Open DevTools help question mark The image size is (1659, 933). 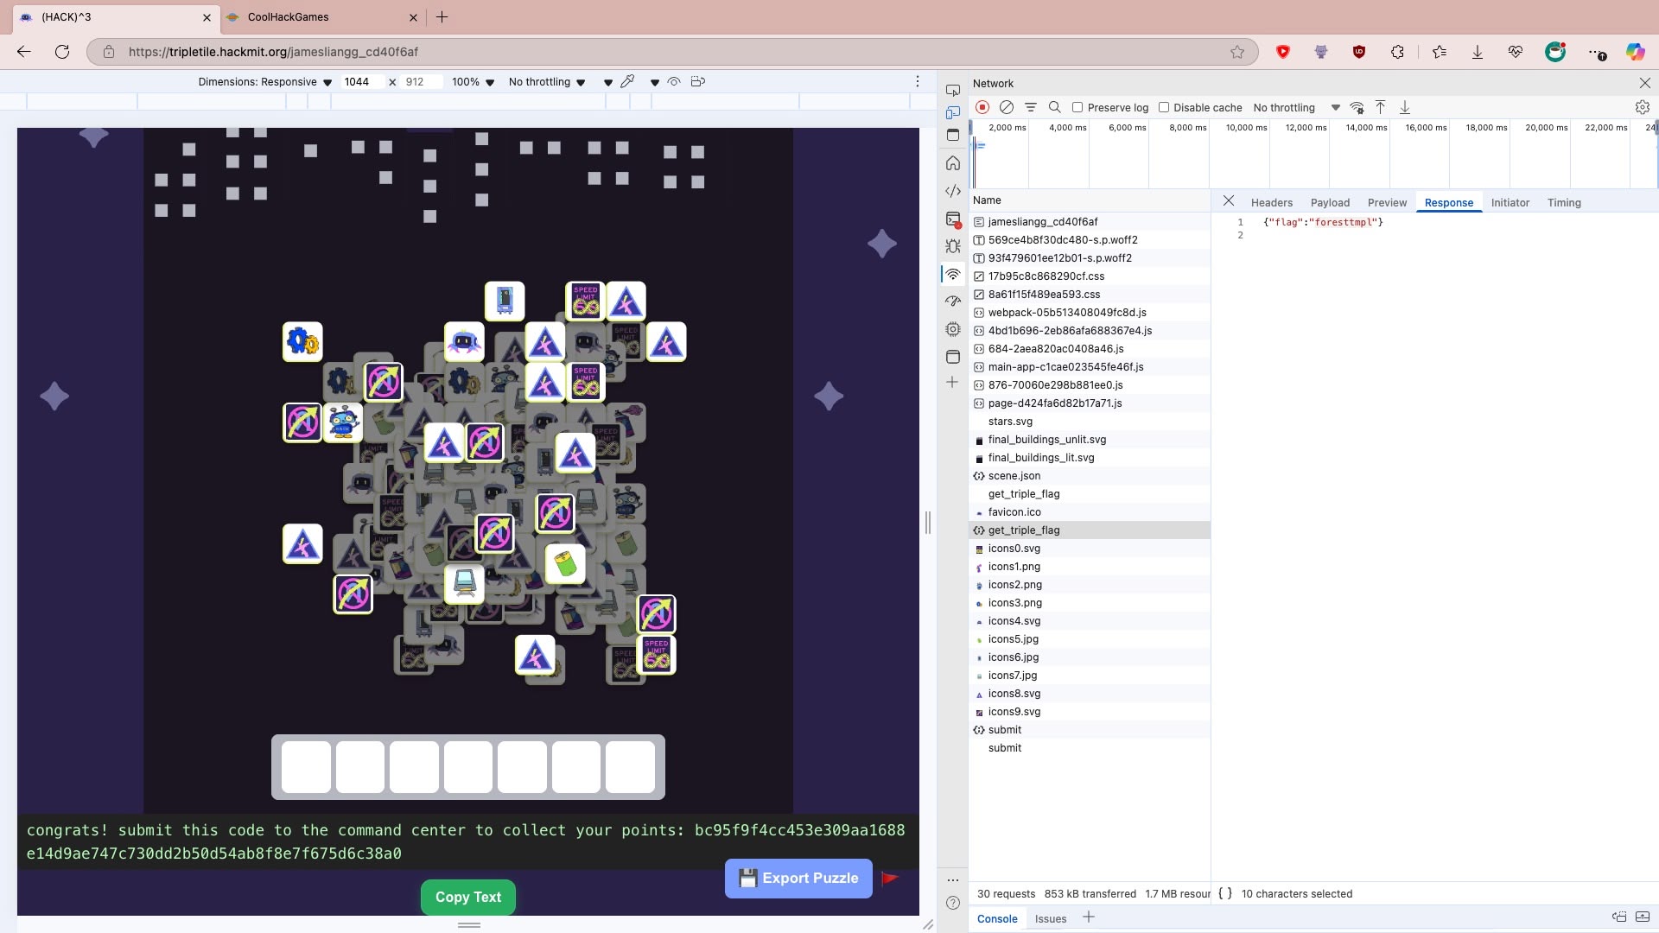point(953,903)
